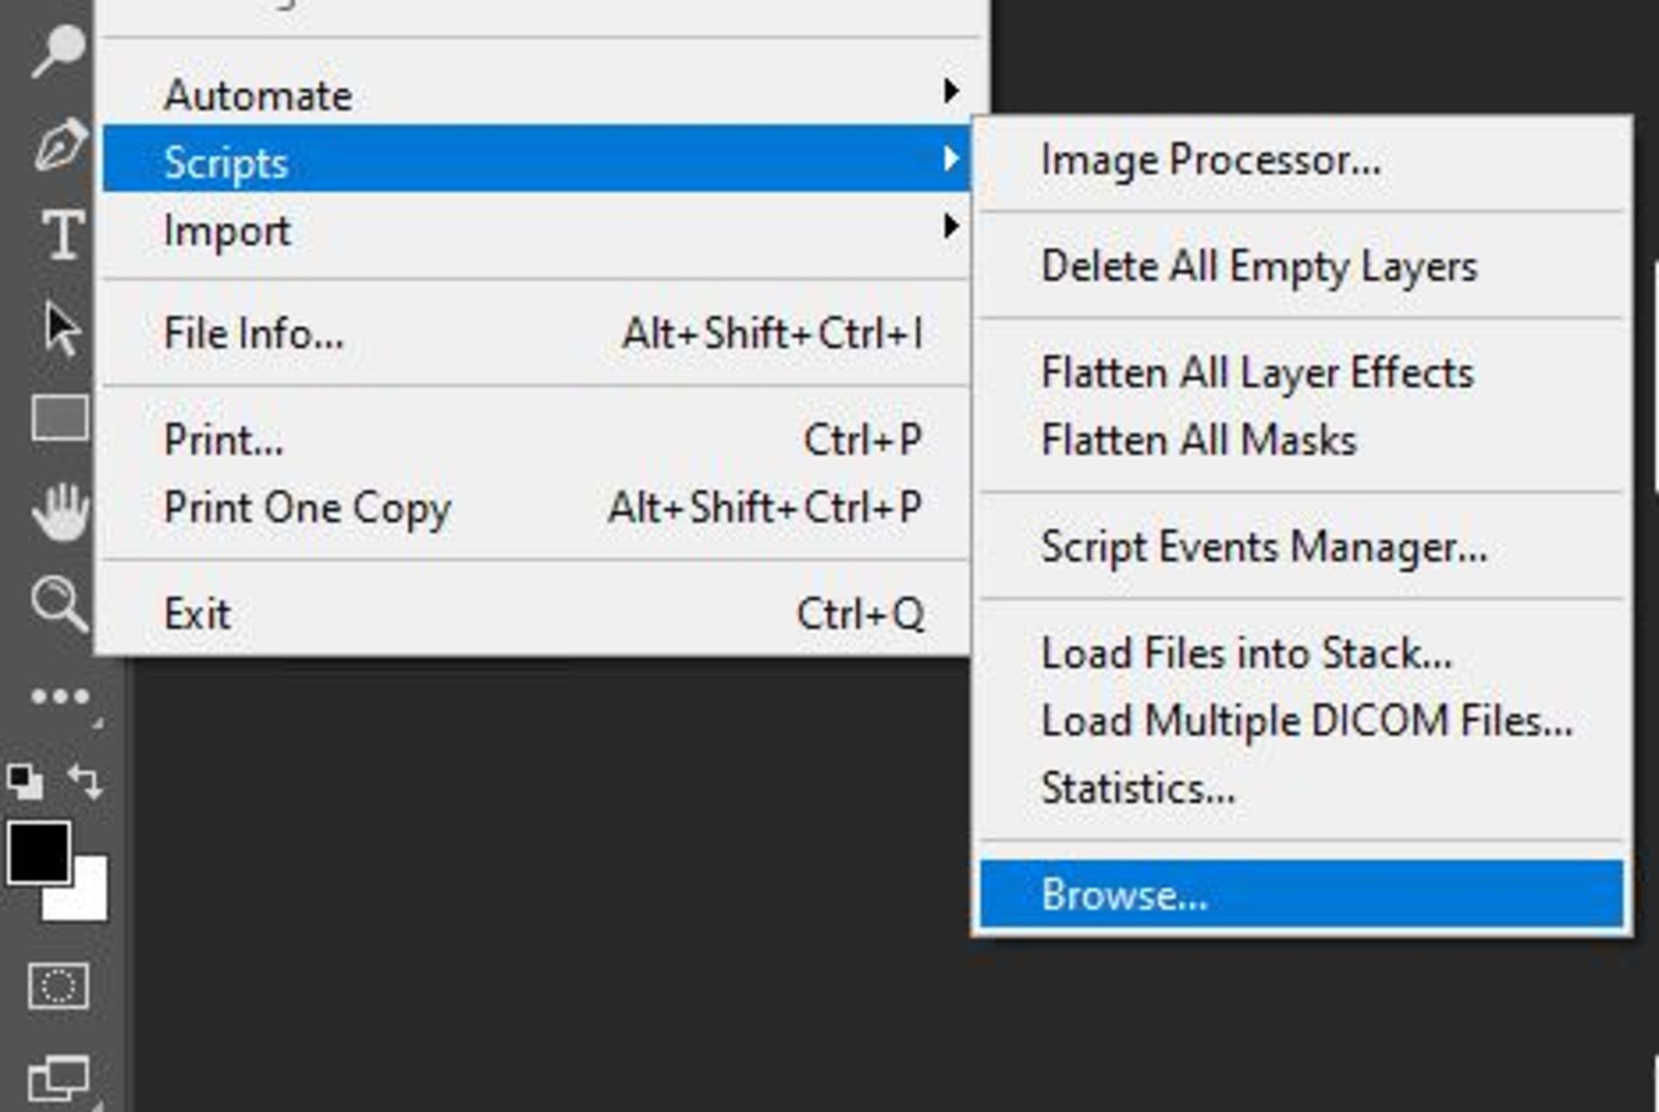
Task: Select the Pen tool
Action: coord(59,143)
